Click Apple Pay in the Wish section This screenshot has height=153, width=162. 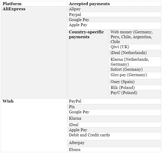point(78,130)
